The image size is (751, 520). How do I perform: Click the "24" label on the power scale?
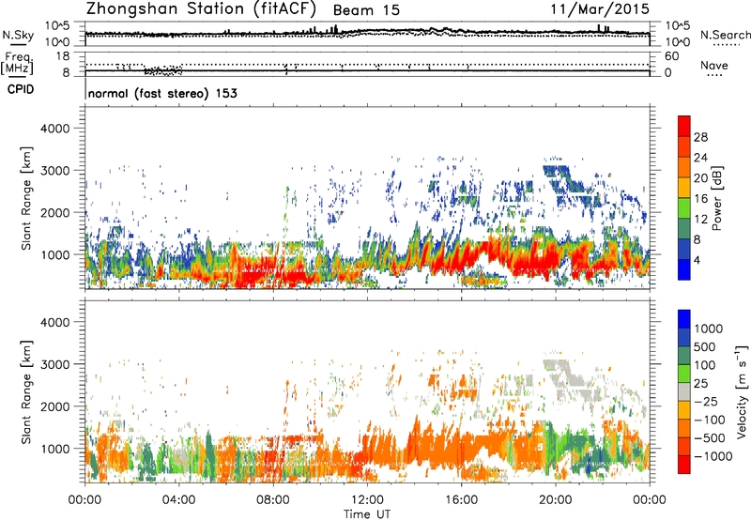point(700,158)
